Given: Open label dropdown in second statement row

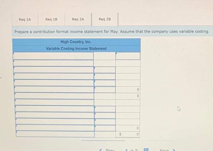Looking at the screenshot, I should (53, 63).
